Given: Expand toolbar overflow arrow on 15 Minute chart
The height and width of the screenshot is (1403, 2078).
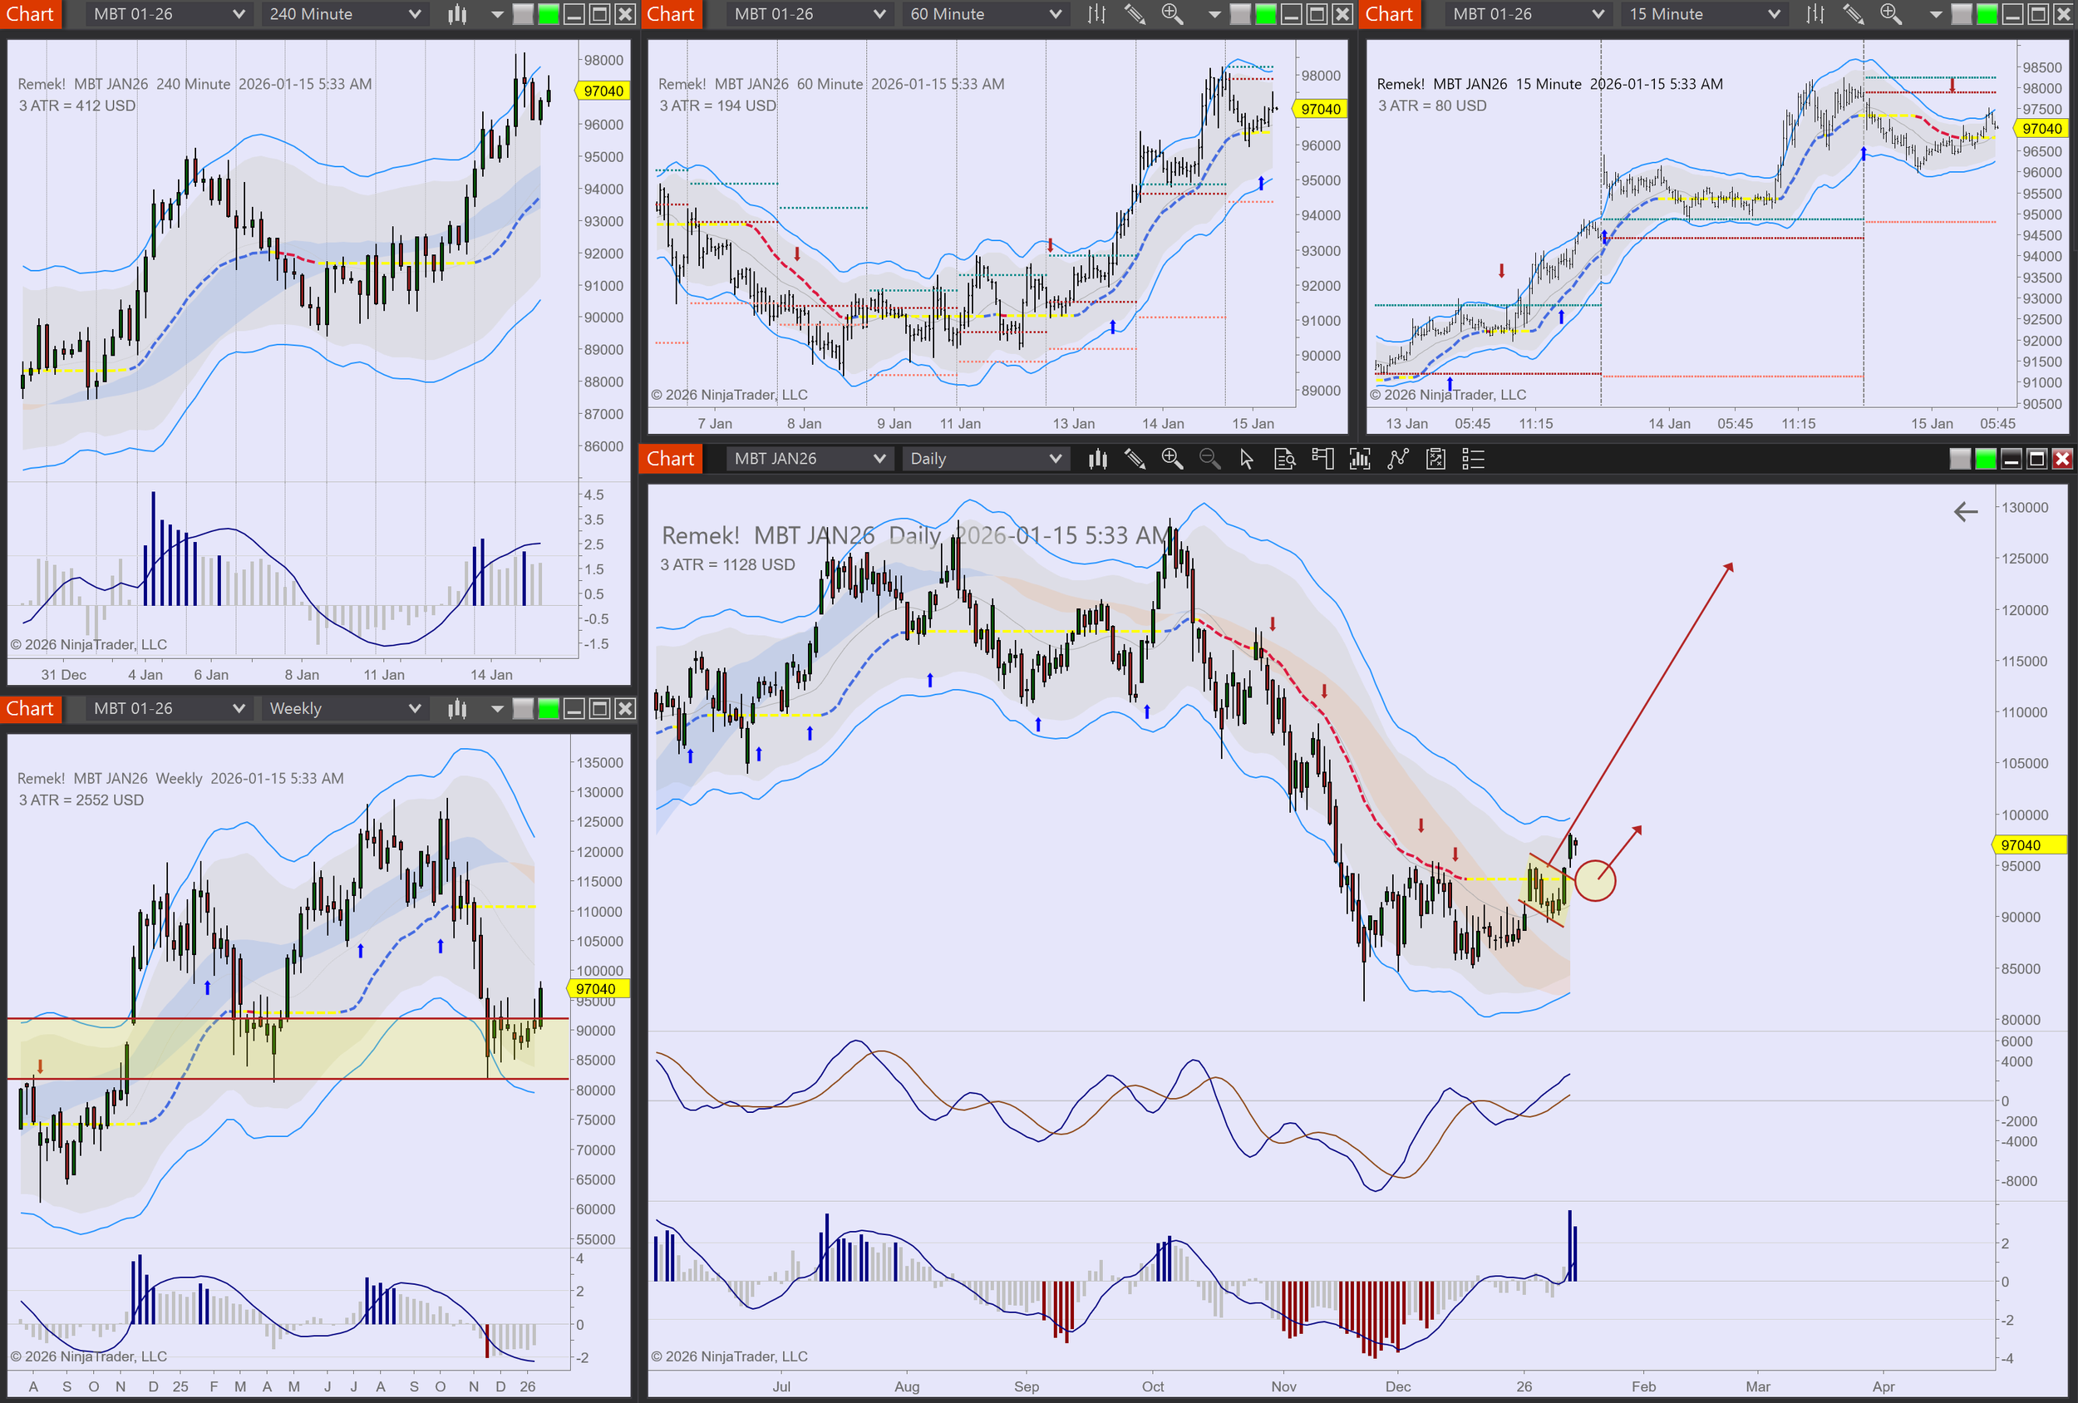Looking at the screenshot, I should point(1936,14).
